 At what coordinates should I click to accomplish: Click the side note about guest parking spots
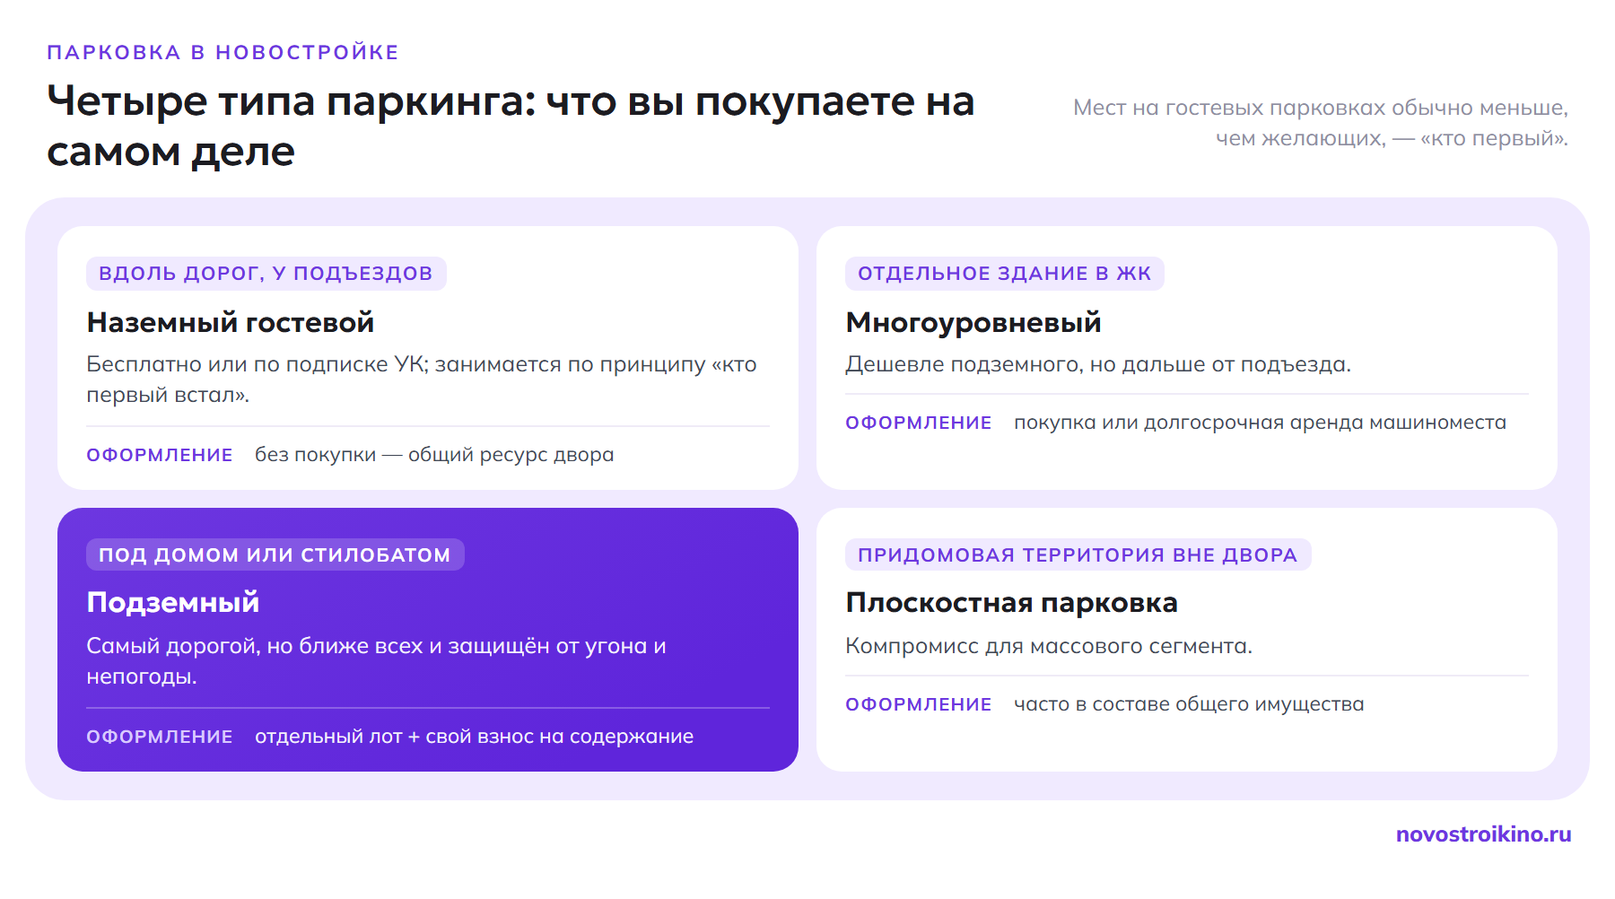click(1320, 123)
